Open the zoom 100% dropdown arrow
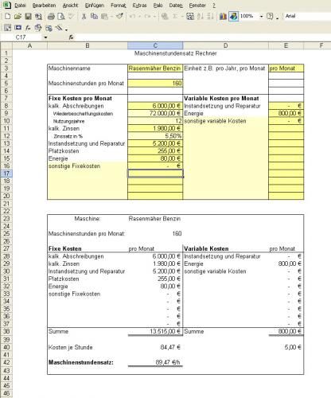331x398 pixels. pos(261,17)
